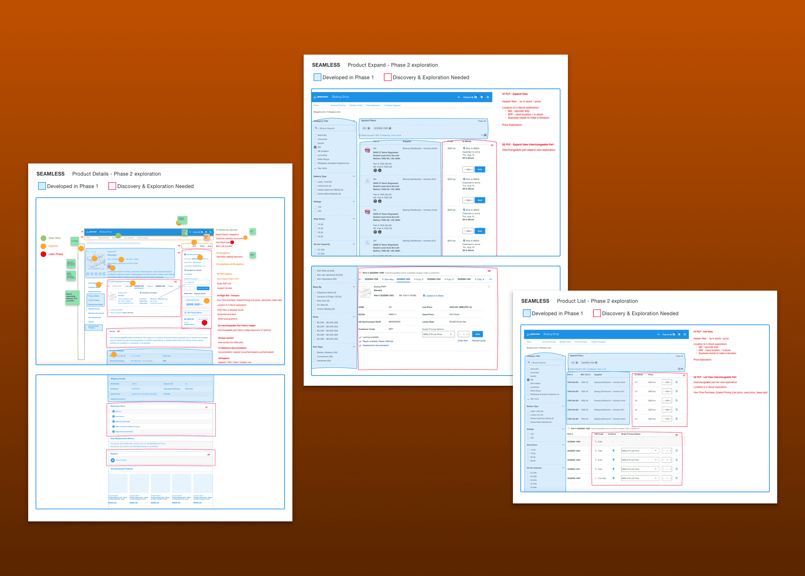Image resolution: width=805 pixels, height=576 pixels.
Task: Click Clear All in Product Expand applied filters
Action: (482, 121)
